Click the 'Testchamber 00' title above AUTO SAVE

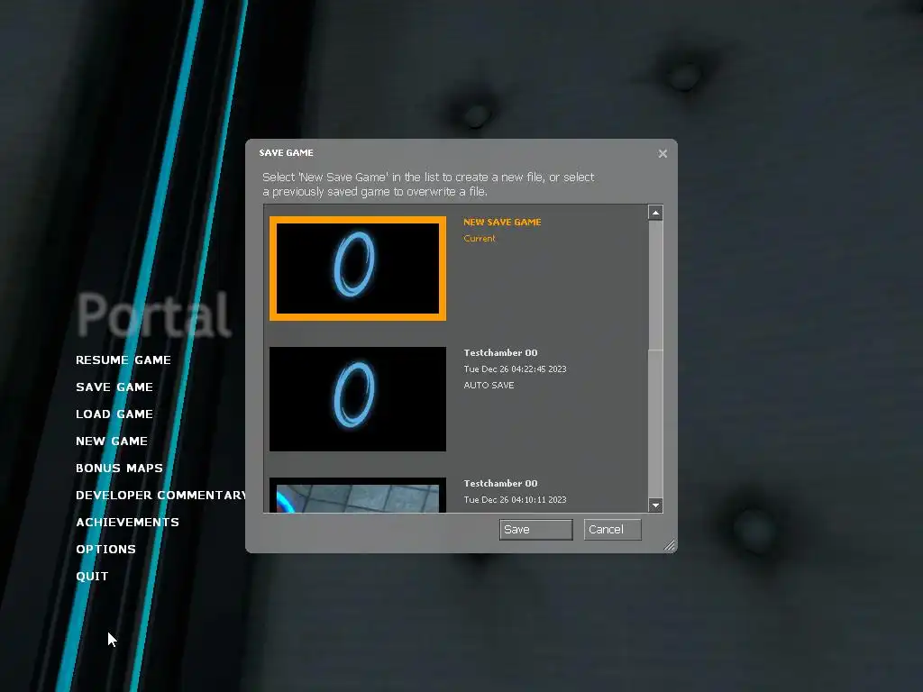[x=500, y=352]
